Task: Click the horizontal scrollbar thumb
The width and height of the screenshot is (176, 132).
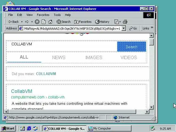Action: click(72, 112)
